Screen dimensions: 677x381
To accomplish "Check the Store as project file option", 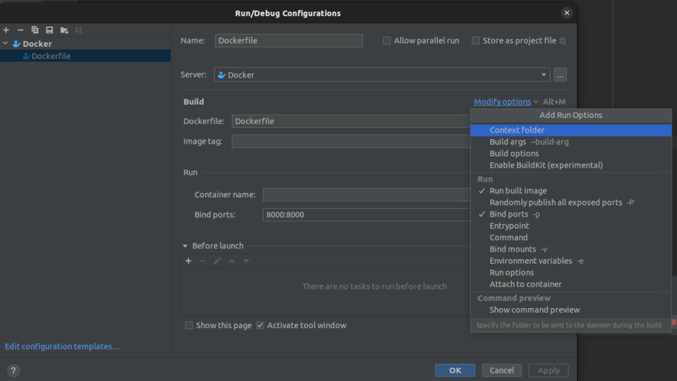I will pos(476,40).
